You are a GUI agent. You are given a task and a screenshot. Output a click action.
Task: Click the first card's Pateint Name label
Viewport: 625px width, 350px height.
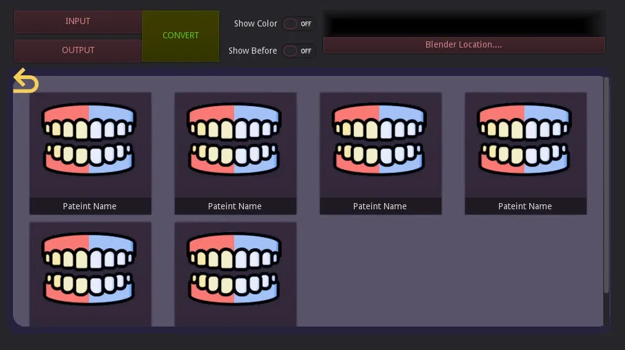click(x=90, y=206)
